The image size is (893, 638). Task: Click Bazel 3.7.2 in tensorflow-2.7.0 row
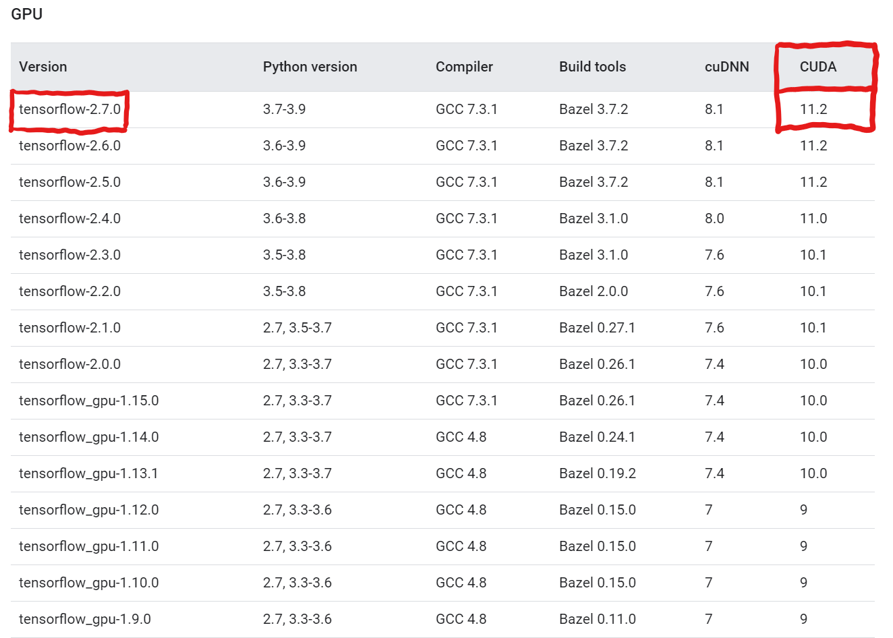click(594, 109)
